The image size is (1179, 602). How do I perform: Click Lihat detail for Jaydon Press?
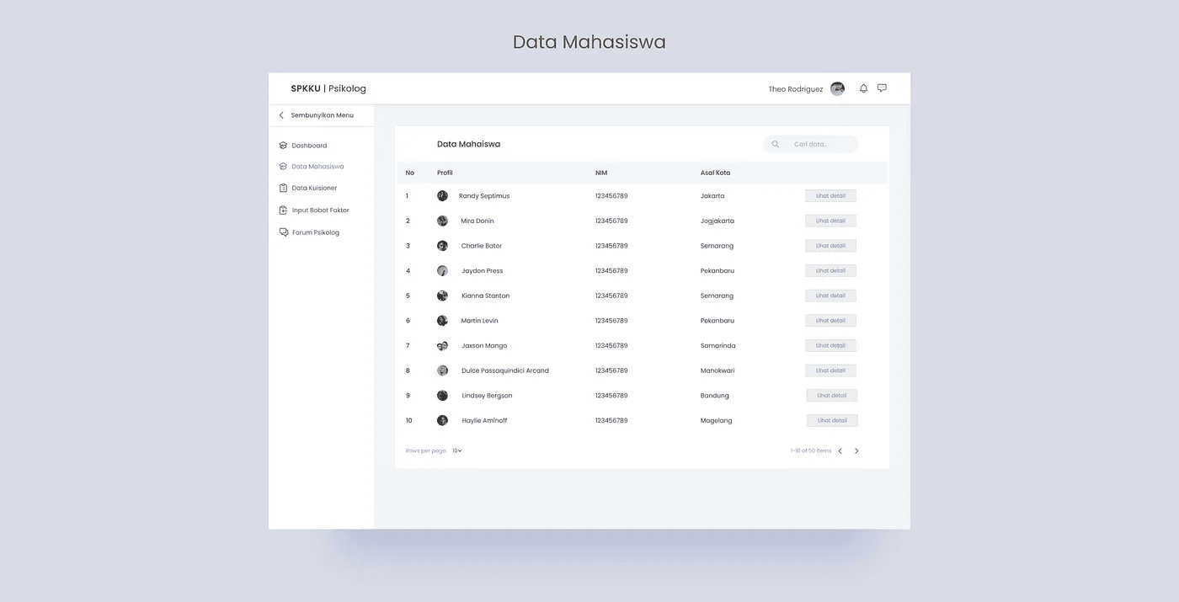point(830,271)
